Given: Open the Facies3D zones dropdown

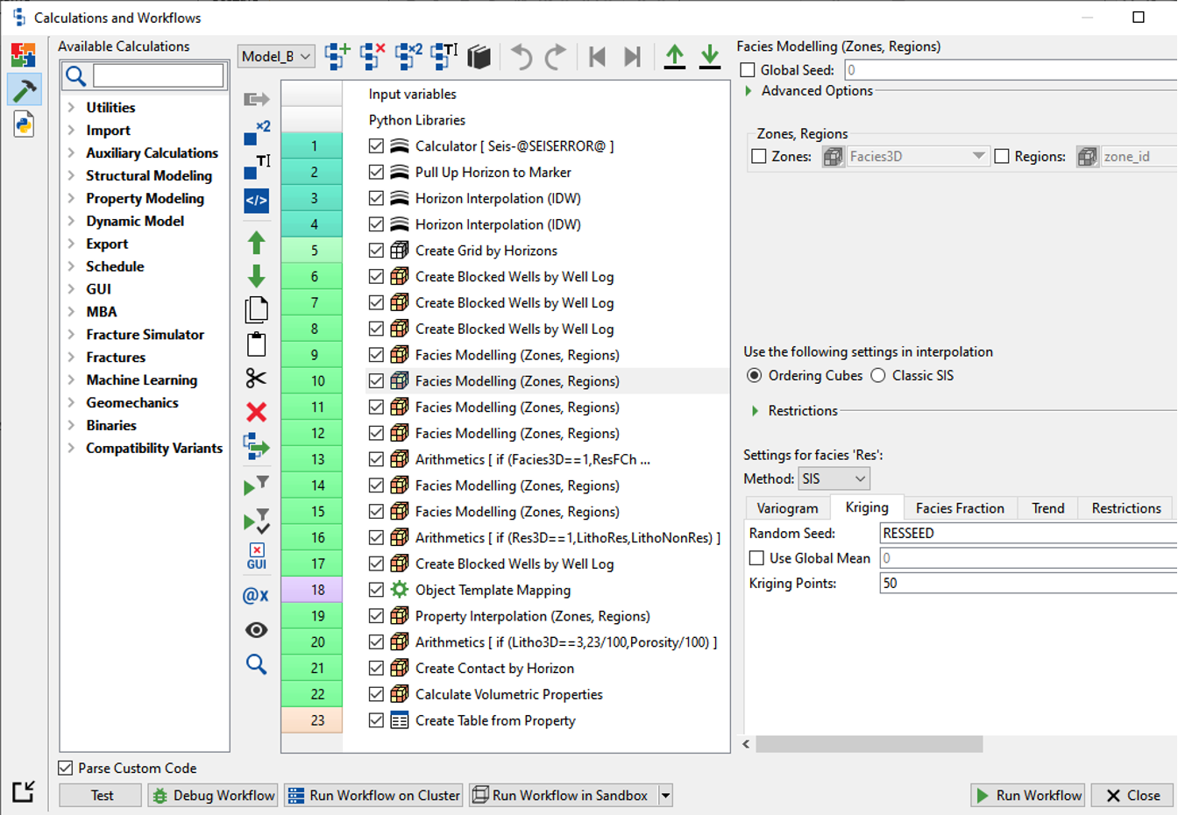Looking at the screenshot, I should click(918, 157).
